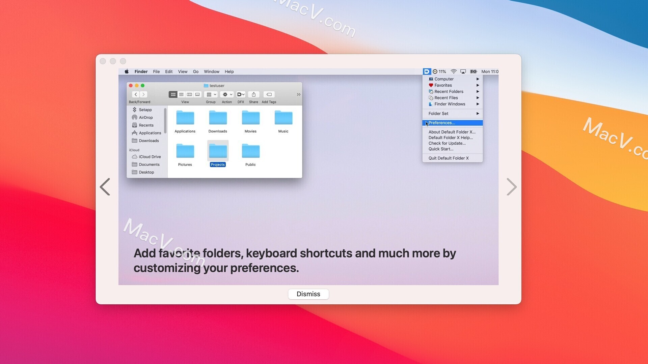Click the Finder sidebar scrollbar
Image resolution: width=648 pixels, height=364 pixels.
(x=165, y=121)
